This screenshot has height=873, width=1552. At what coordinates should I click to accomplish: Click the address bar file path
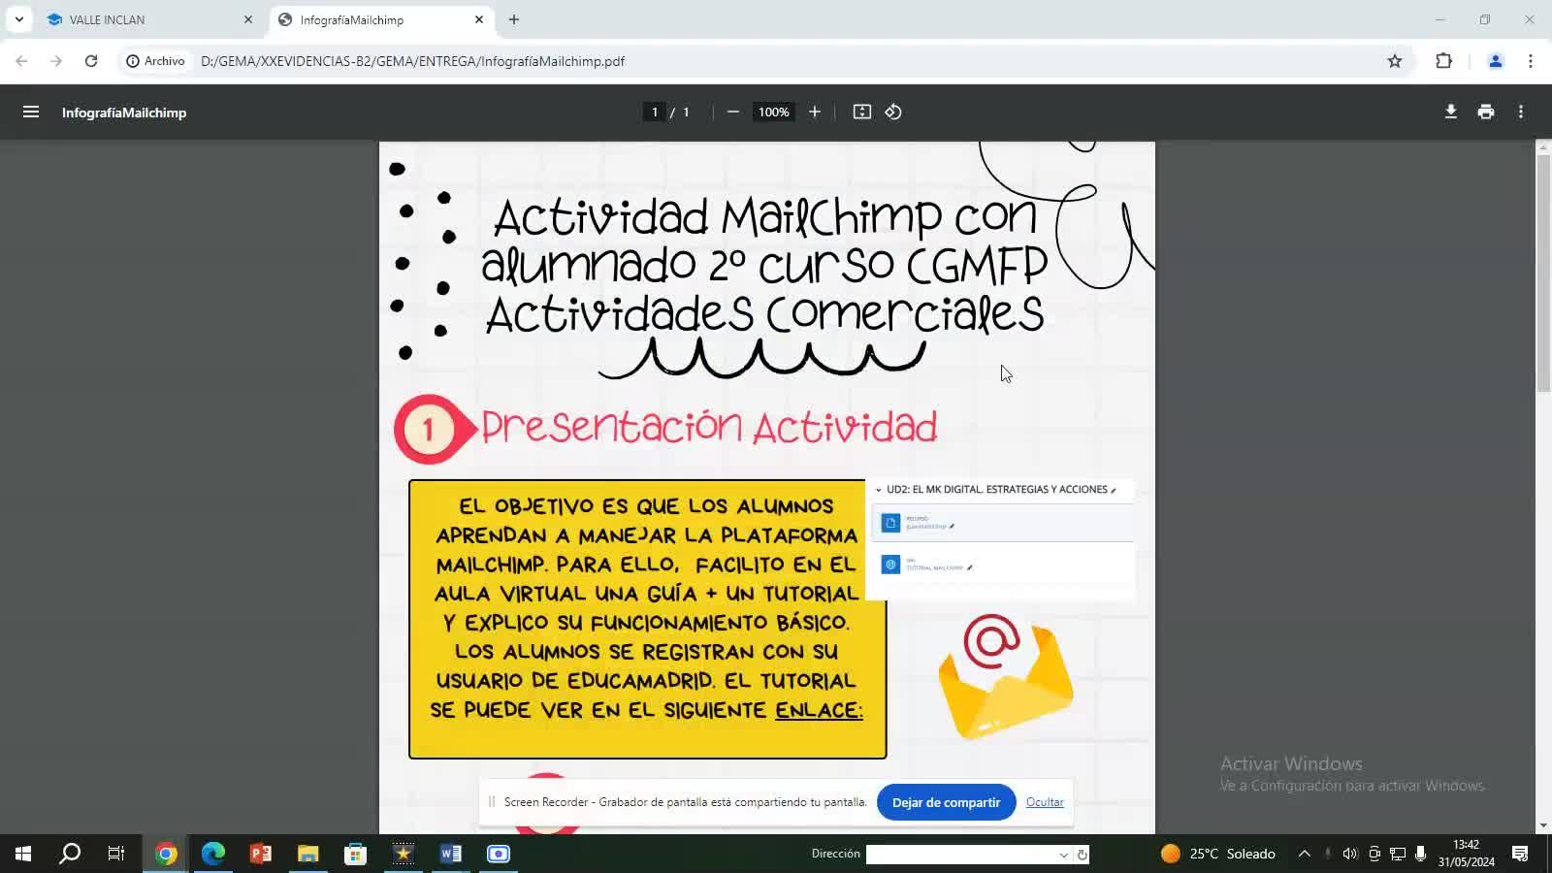[x=412, y=61]
